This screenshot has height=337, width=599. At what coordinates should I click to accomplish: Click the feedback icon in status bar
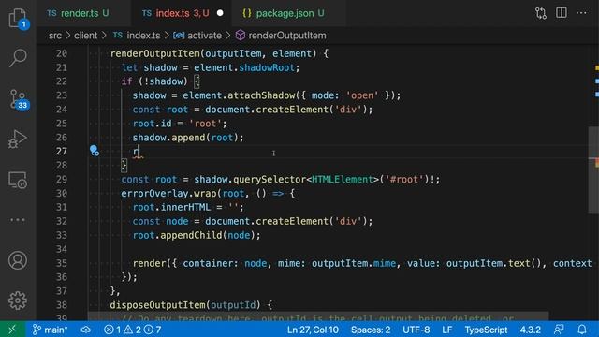[x=559, y=330]
